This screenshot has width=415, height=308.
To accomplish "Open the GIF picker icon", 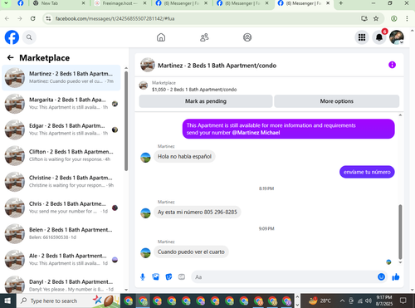I will point(182,276).
